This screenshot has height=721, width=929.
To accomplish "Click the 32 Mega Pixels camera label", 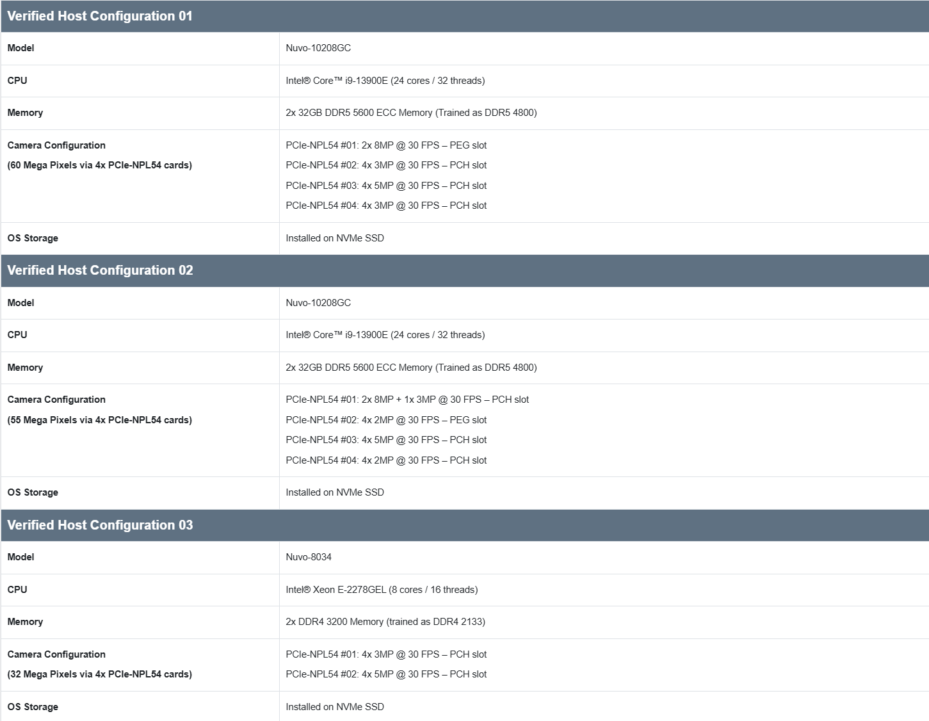I will (99, 674).
